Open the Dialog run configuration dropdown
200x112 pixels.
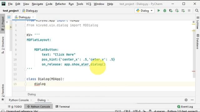pyautogui.click(x=144, y=11)
